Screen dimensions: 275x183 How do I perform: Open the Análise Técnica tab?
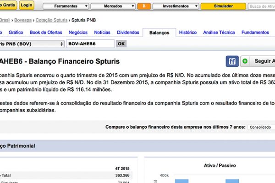pos(219,32)
